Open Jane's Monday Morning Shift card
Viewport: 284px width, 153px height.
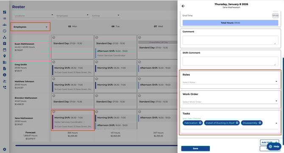point(73,122)
